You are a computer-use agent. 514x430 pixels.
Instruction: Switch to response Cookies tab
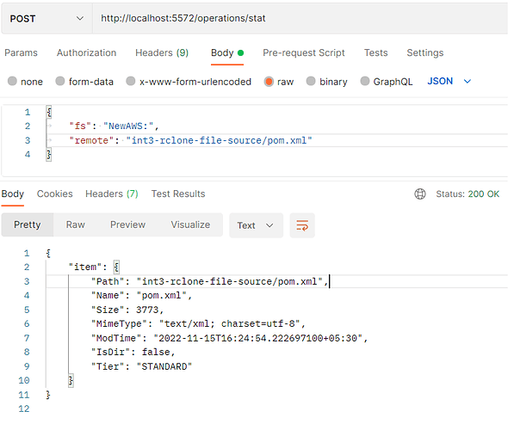pos(55,193)
